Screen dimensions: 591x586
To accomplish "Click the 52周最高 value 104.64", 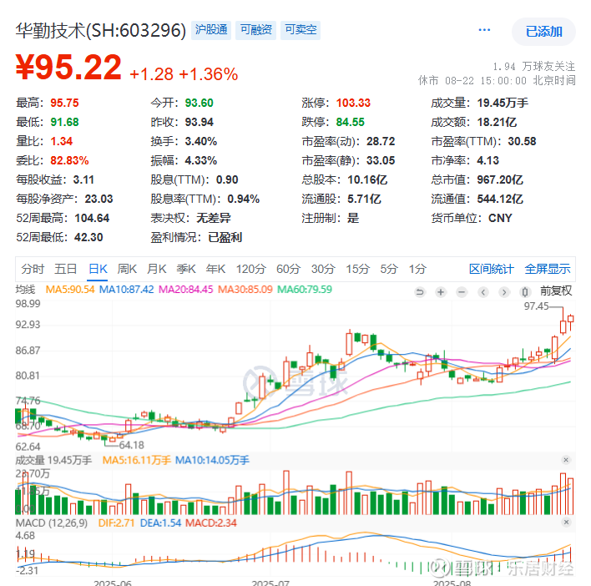I will click(x=92, y=218).
